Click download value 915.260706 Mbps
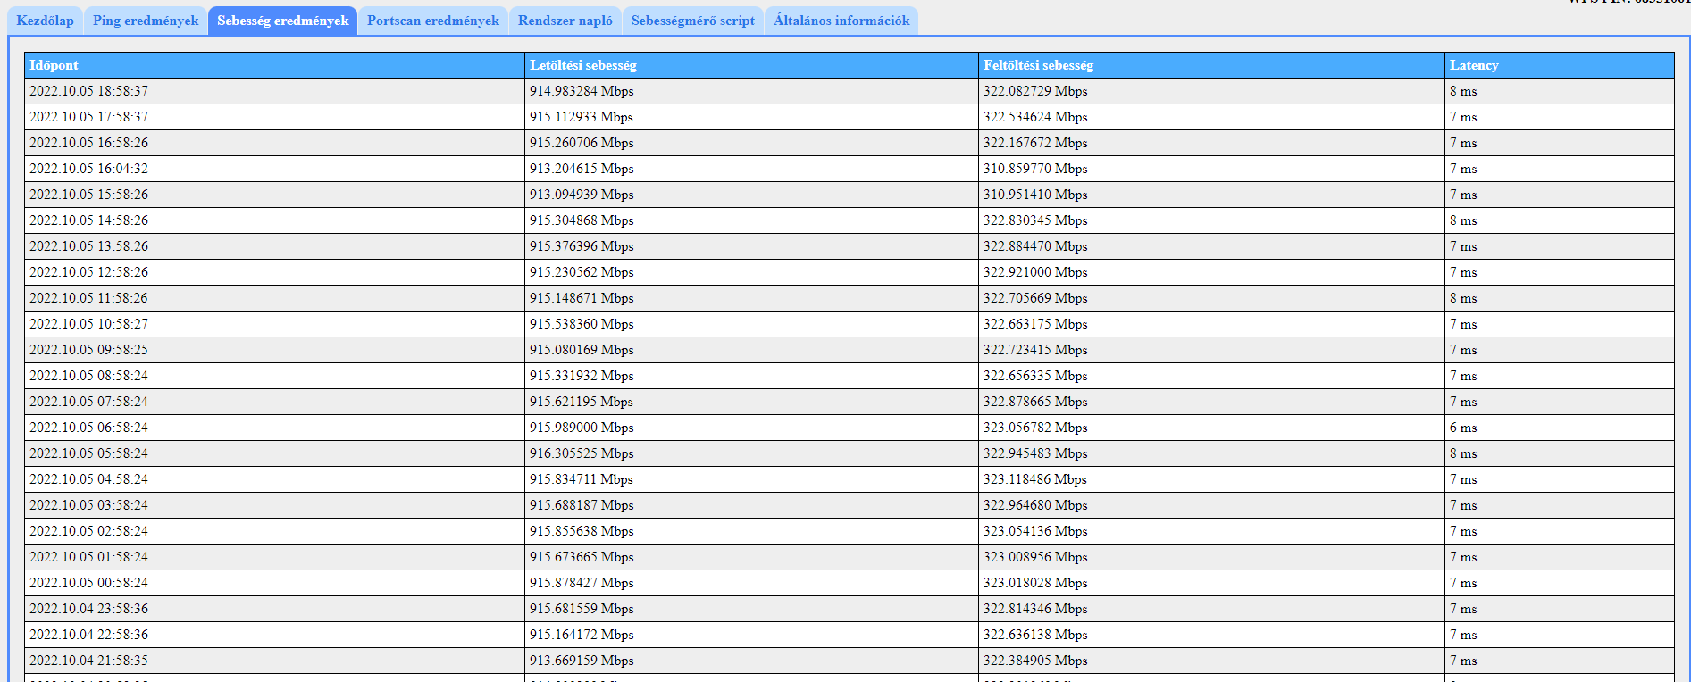 (582, 143)
